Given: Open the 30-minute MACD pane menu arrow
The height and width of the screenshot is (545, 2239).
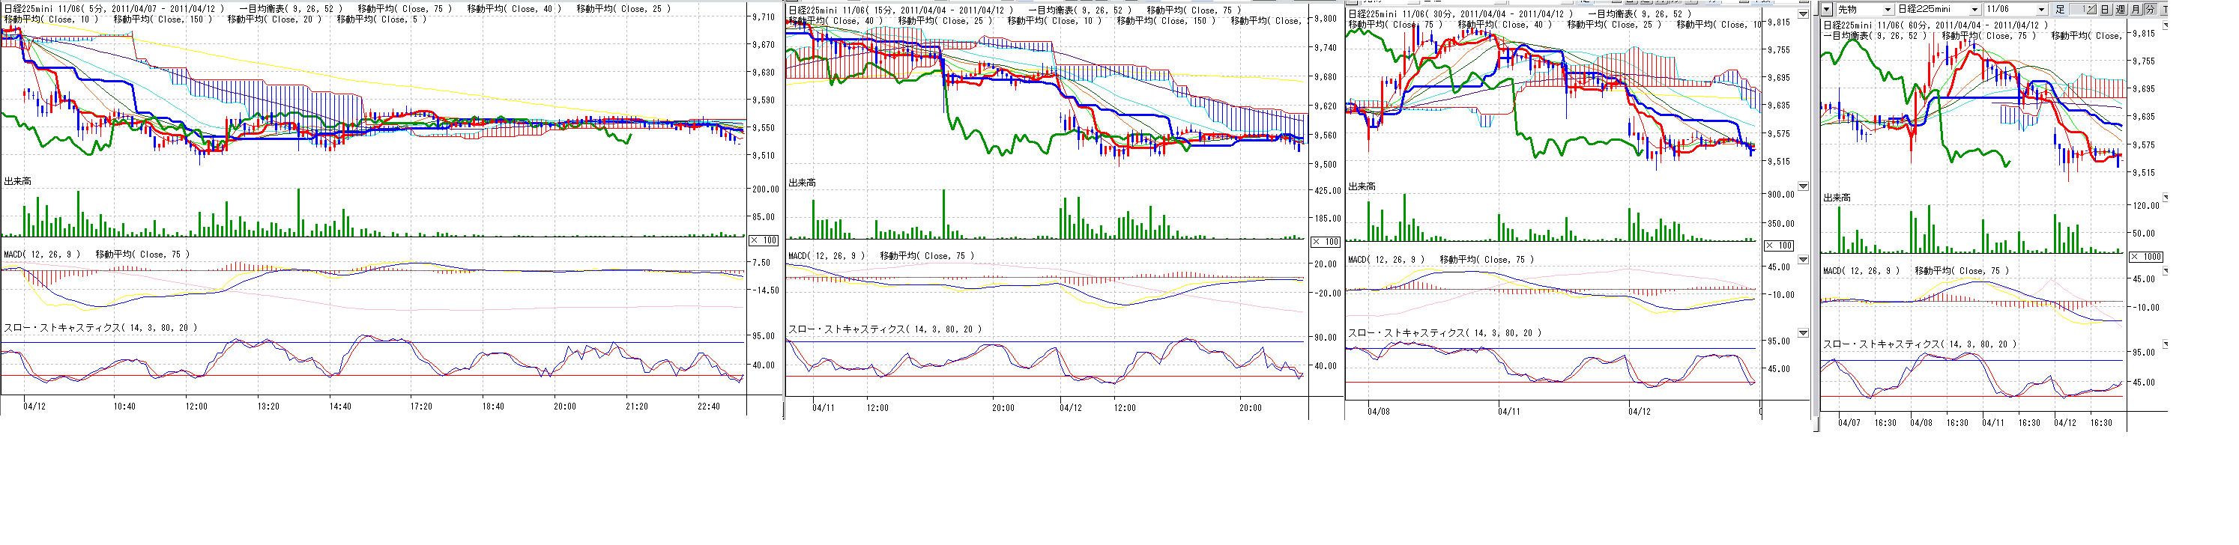Looking at the screenshot, I should pyautogui.click(x=1803, y=260).
